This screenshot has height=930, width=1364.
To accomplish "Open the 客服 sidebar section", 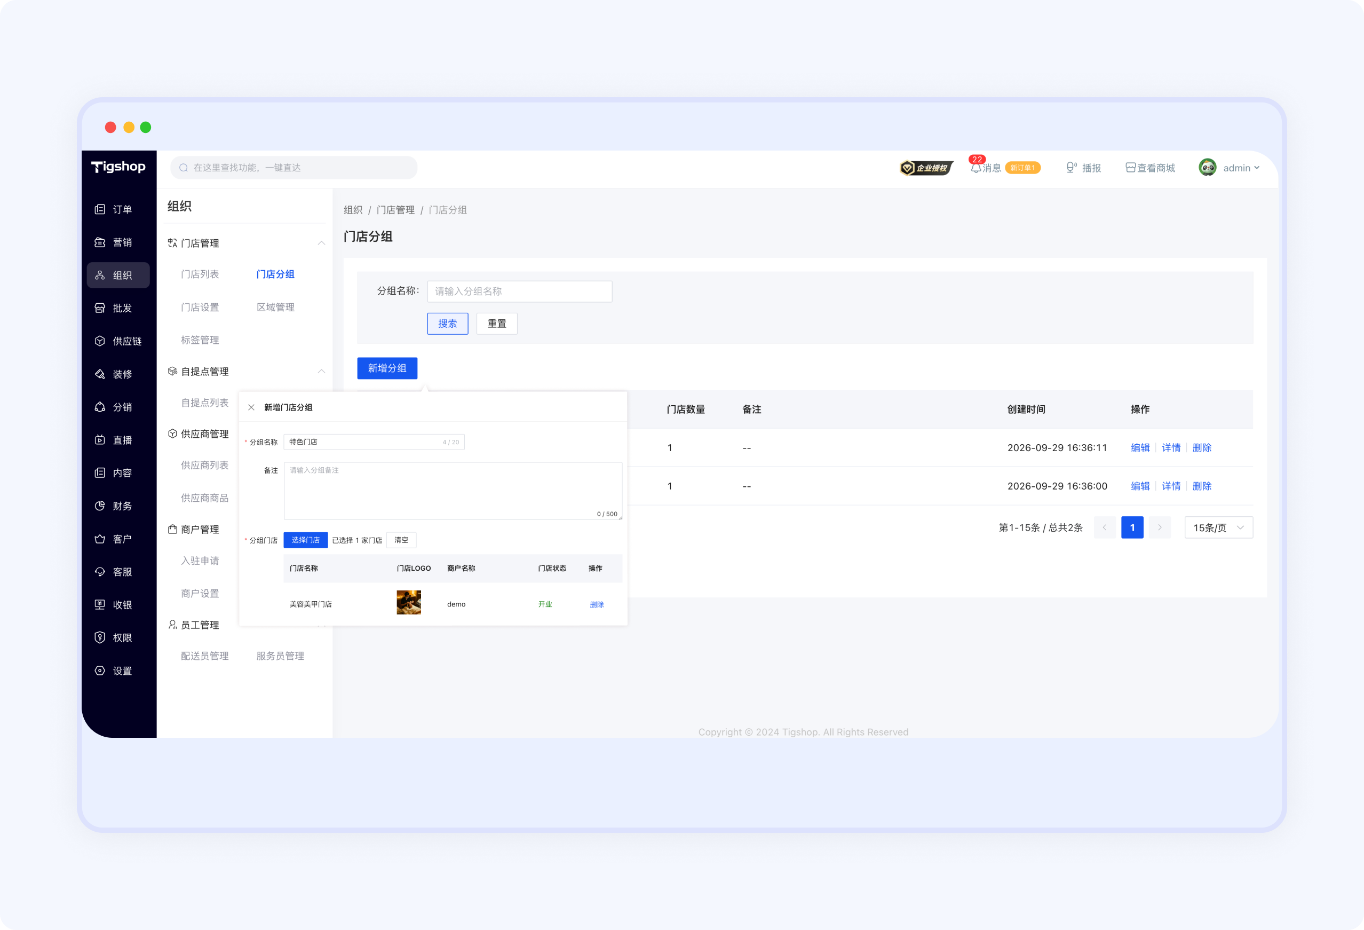I will (x=118, y=572).
